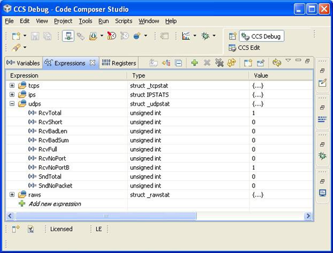Click the Open Perspective icon beside CCS Debug

232,36
